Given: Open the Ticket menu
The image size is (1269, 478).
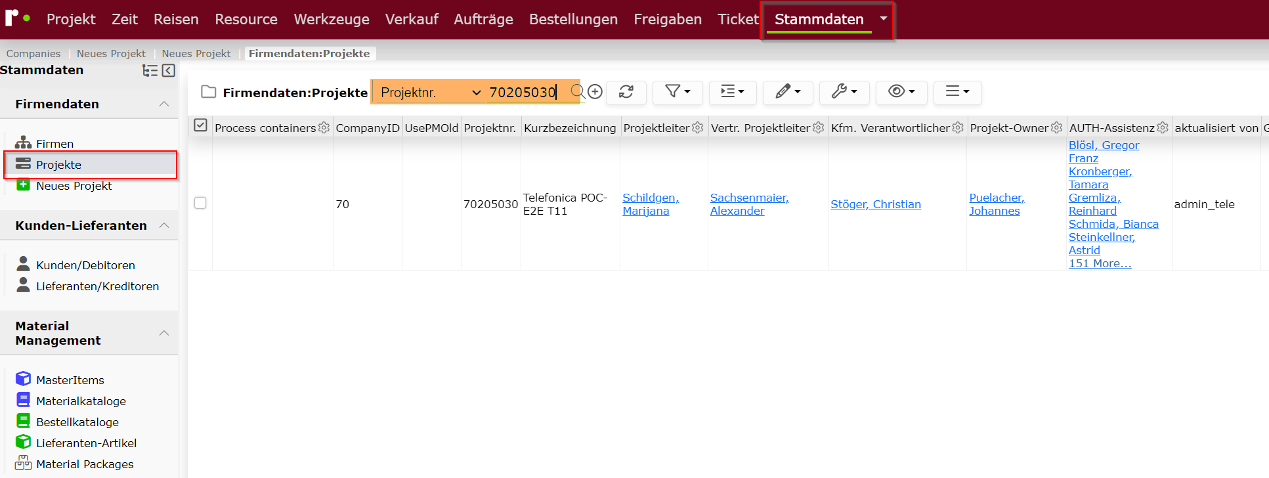Looking at the screenshot, I should pos(738,19).
